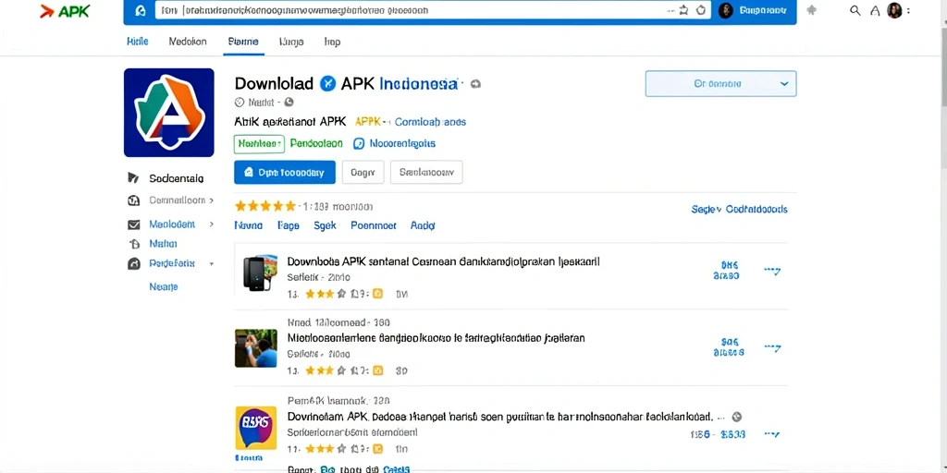Click the third result price text
Screen dimensions: 947x473
pos(718,434)
